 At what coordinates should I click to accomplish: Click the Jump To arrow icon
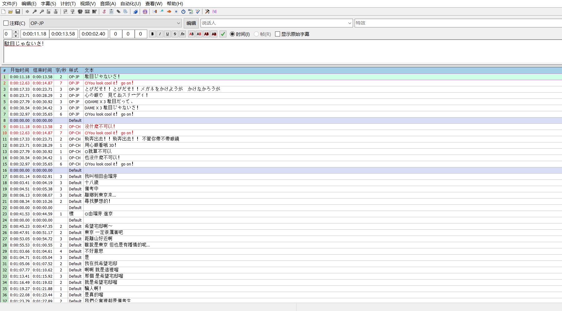point(27,12)
